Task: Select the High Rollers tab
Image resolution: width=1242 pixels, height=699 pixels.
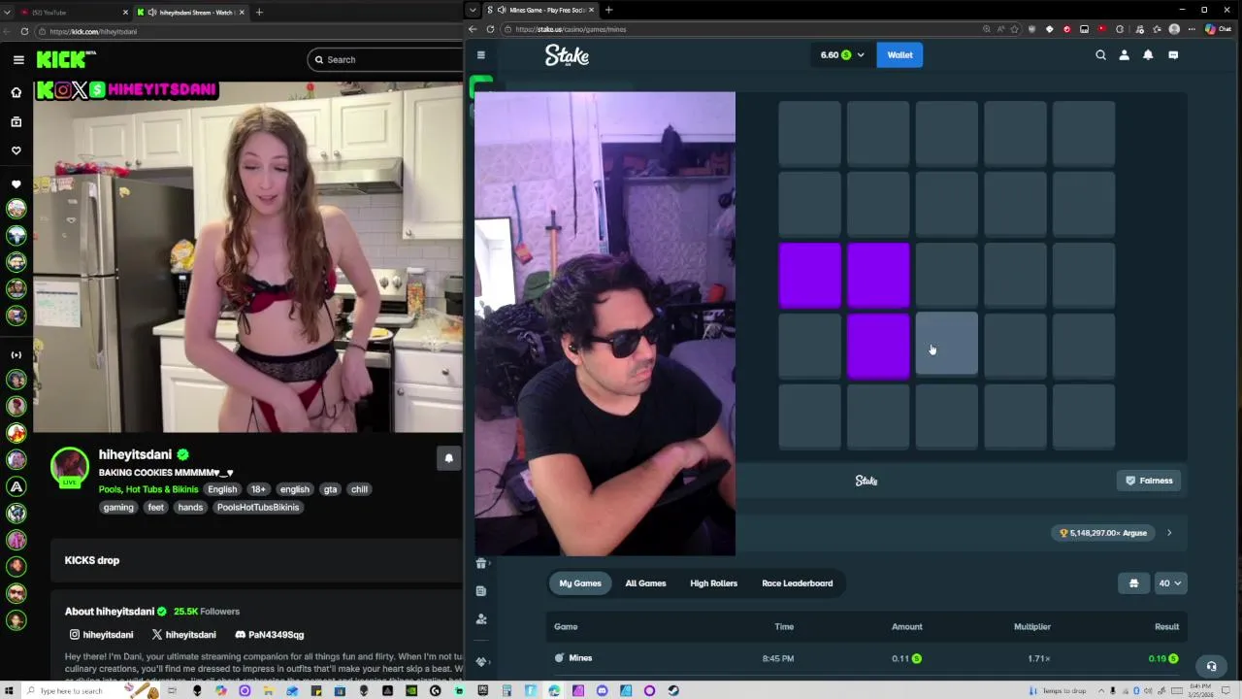Action: coord(713,583)
